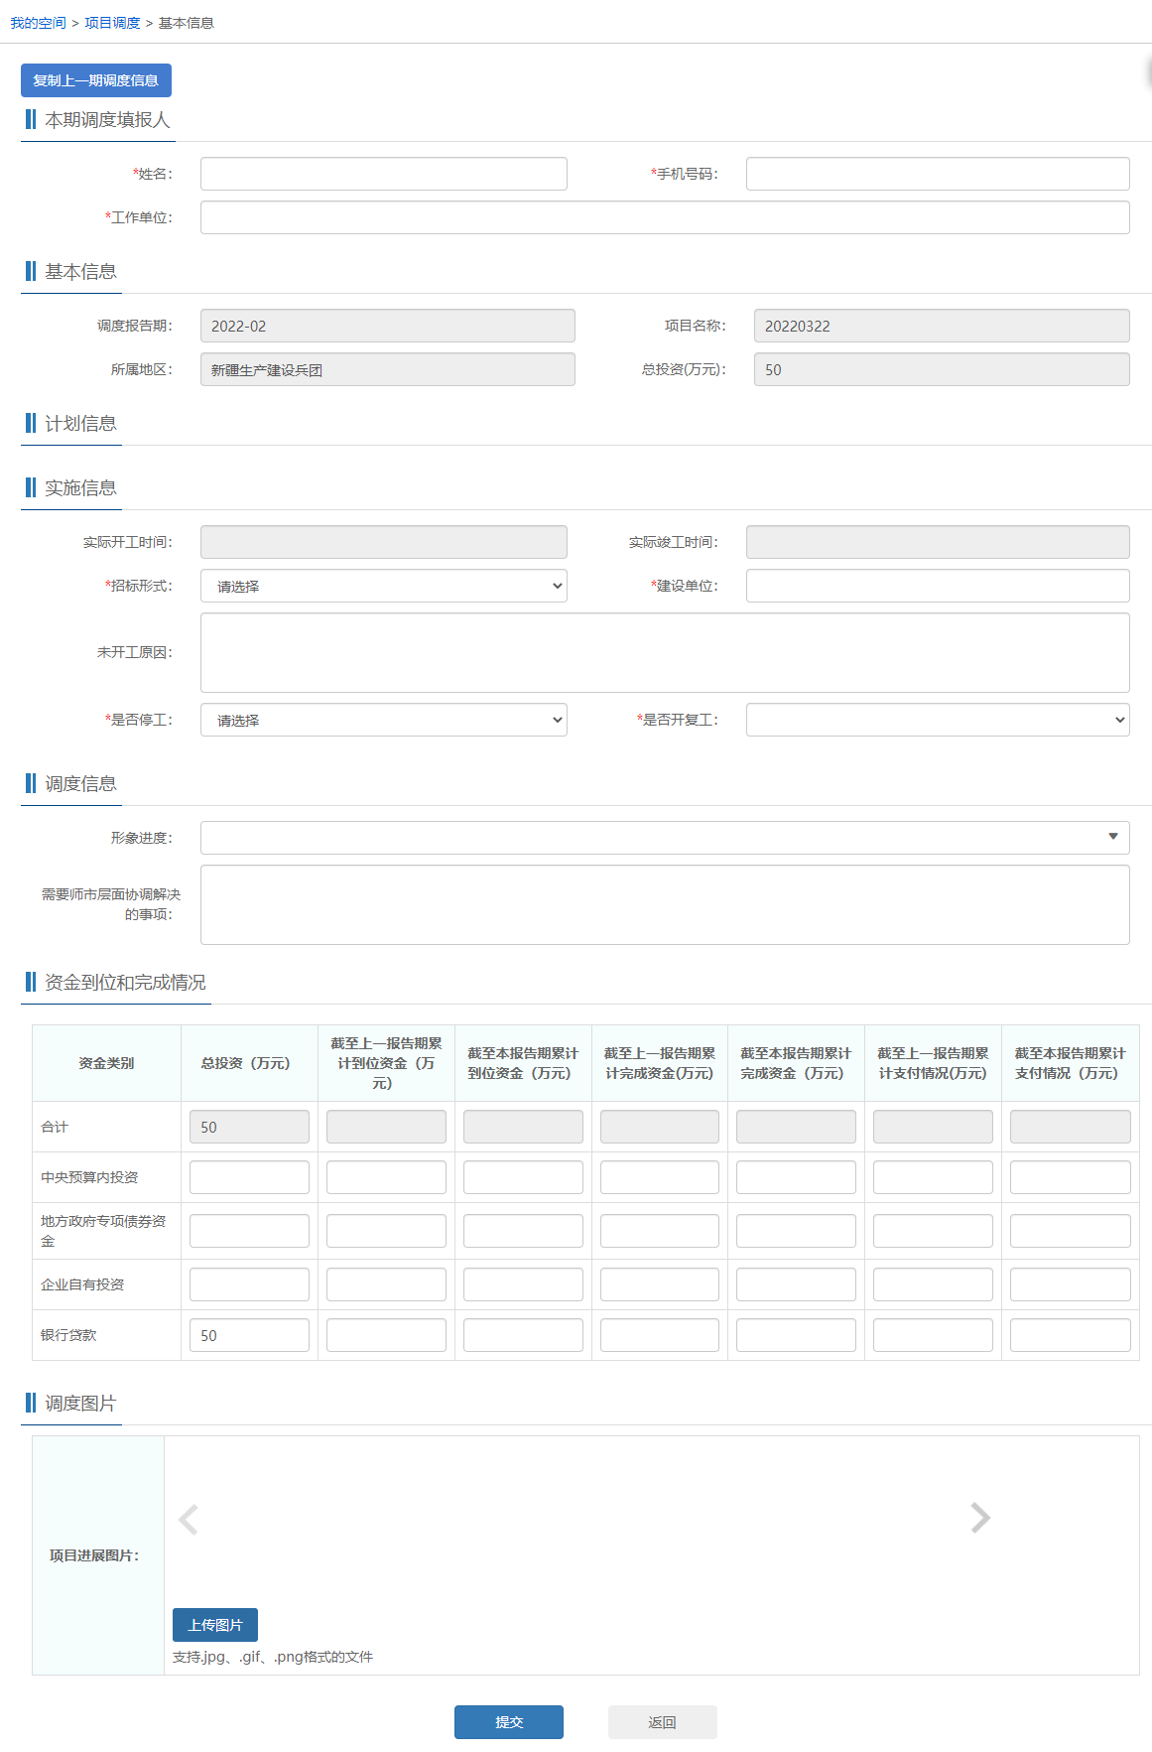
Task: Click the 返回 button
Action: point(662,1722)
